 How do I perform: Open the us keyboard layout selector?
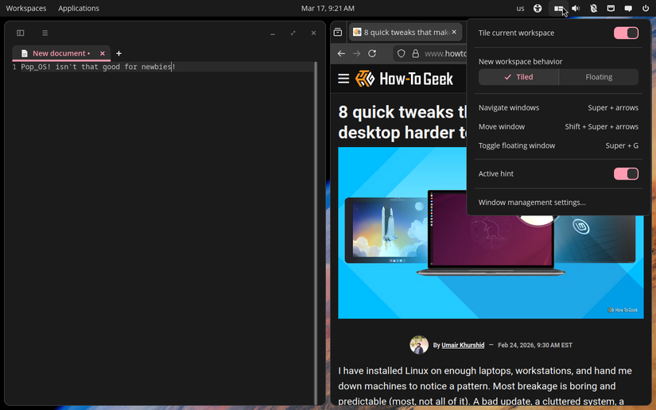[x=521, y=9]
